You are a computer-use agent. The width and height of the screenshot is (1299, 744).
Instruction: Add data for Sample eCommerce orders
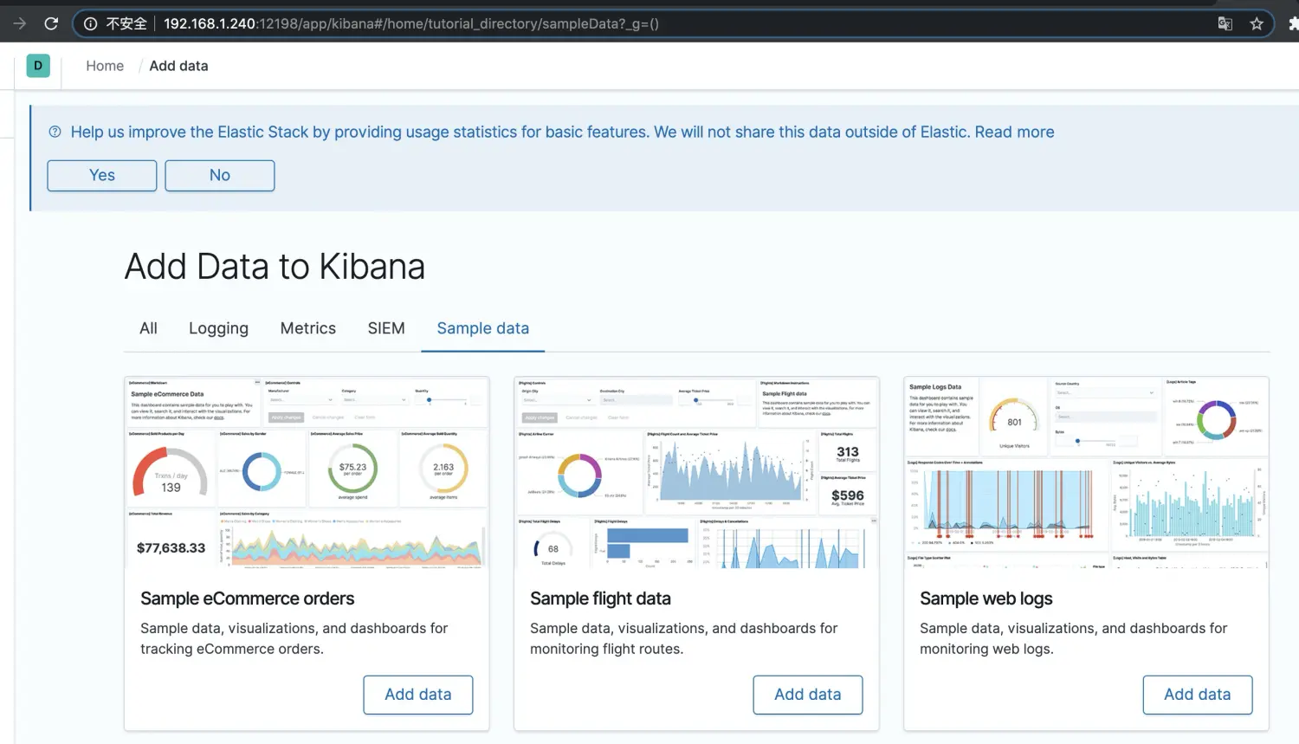[418, 695]
